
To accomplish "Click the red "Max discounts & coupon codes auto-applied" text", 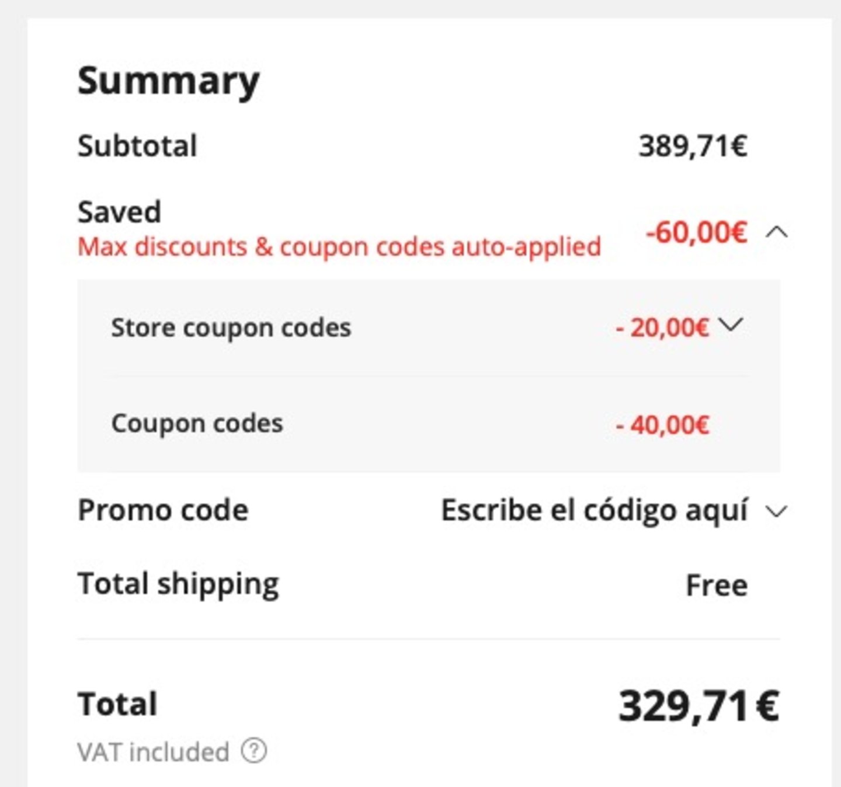I will [339, 247].
